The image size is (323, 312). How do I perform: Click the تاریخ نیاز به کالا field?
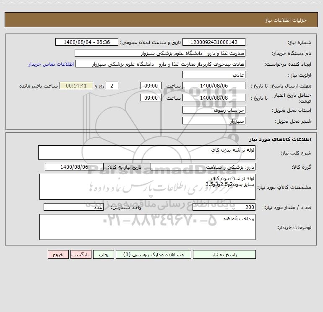pos(74,167)
